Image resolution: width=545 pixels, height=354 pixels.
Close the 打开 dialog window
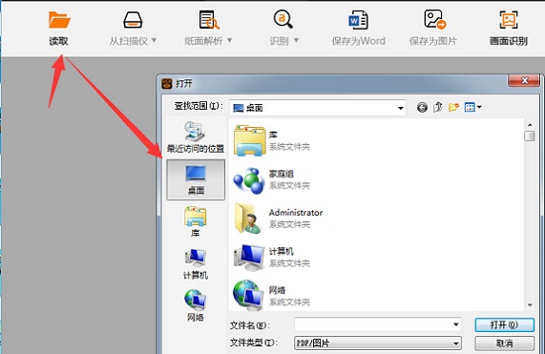click(x=525, y=80)
